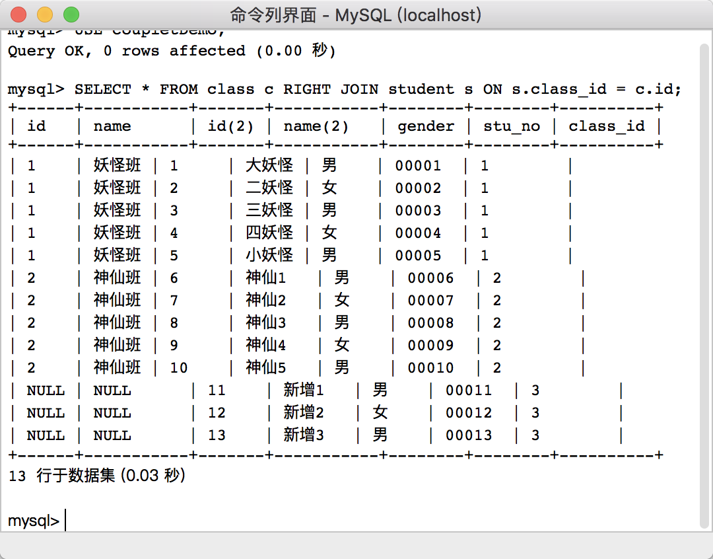The image size is (713, 559).
Task: Click the gender column header
Action: (x=426, y=126)
